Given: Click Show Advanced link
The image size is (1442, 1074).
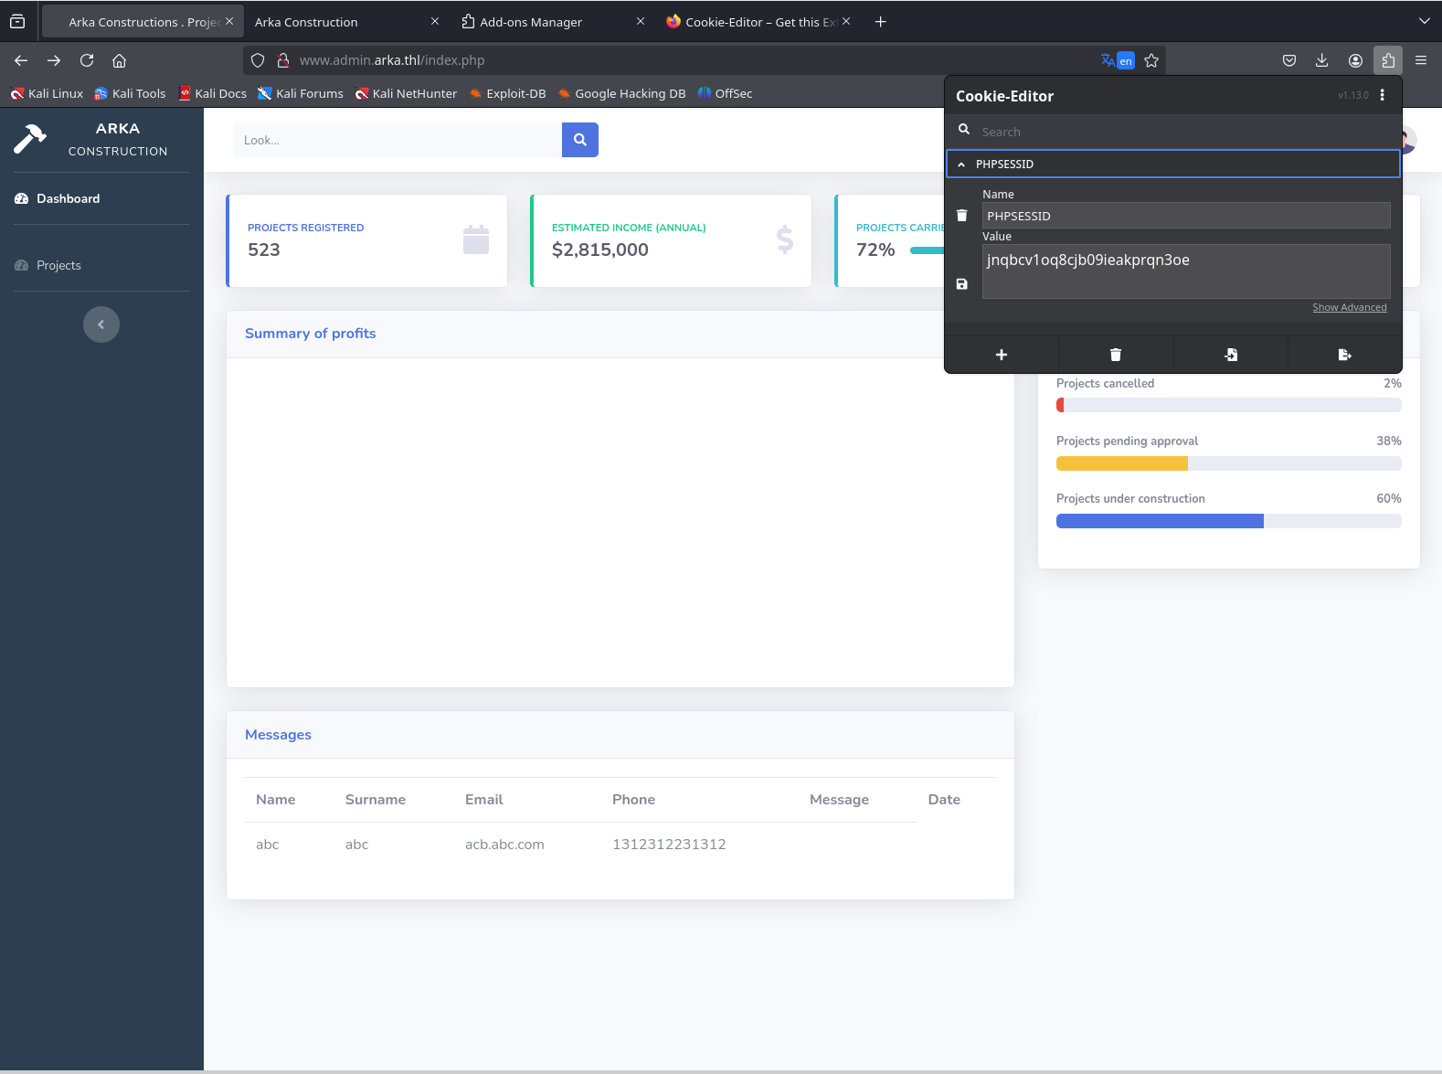Looking at the screenshot, I should pyautogui.click(x=1349, y=307).
